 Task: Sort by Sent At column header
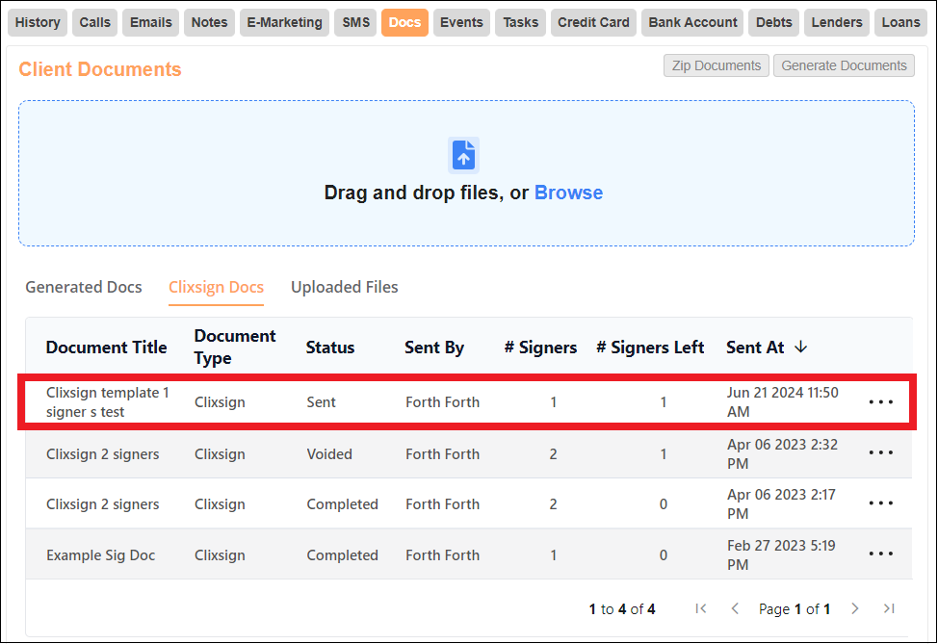[755, 348]
